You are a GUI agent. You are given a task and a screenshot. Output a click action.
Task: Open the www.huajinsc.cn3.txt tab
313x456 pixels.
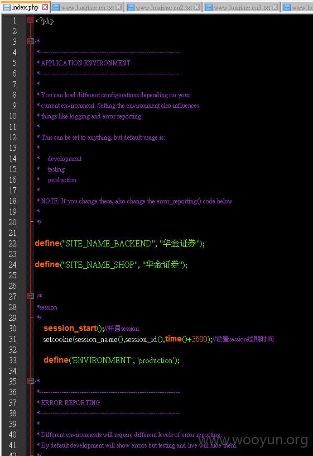click(242, 8)
